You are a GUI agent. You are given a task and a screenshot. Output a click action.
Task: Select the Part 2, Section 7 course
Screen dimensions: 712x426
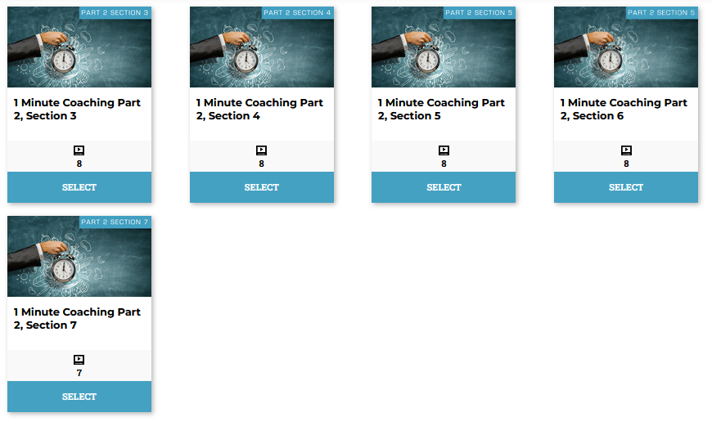79,397
